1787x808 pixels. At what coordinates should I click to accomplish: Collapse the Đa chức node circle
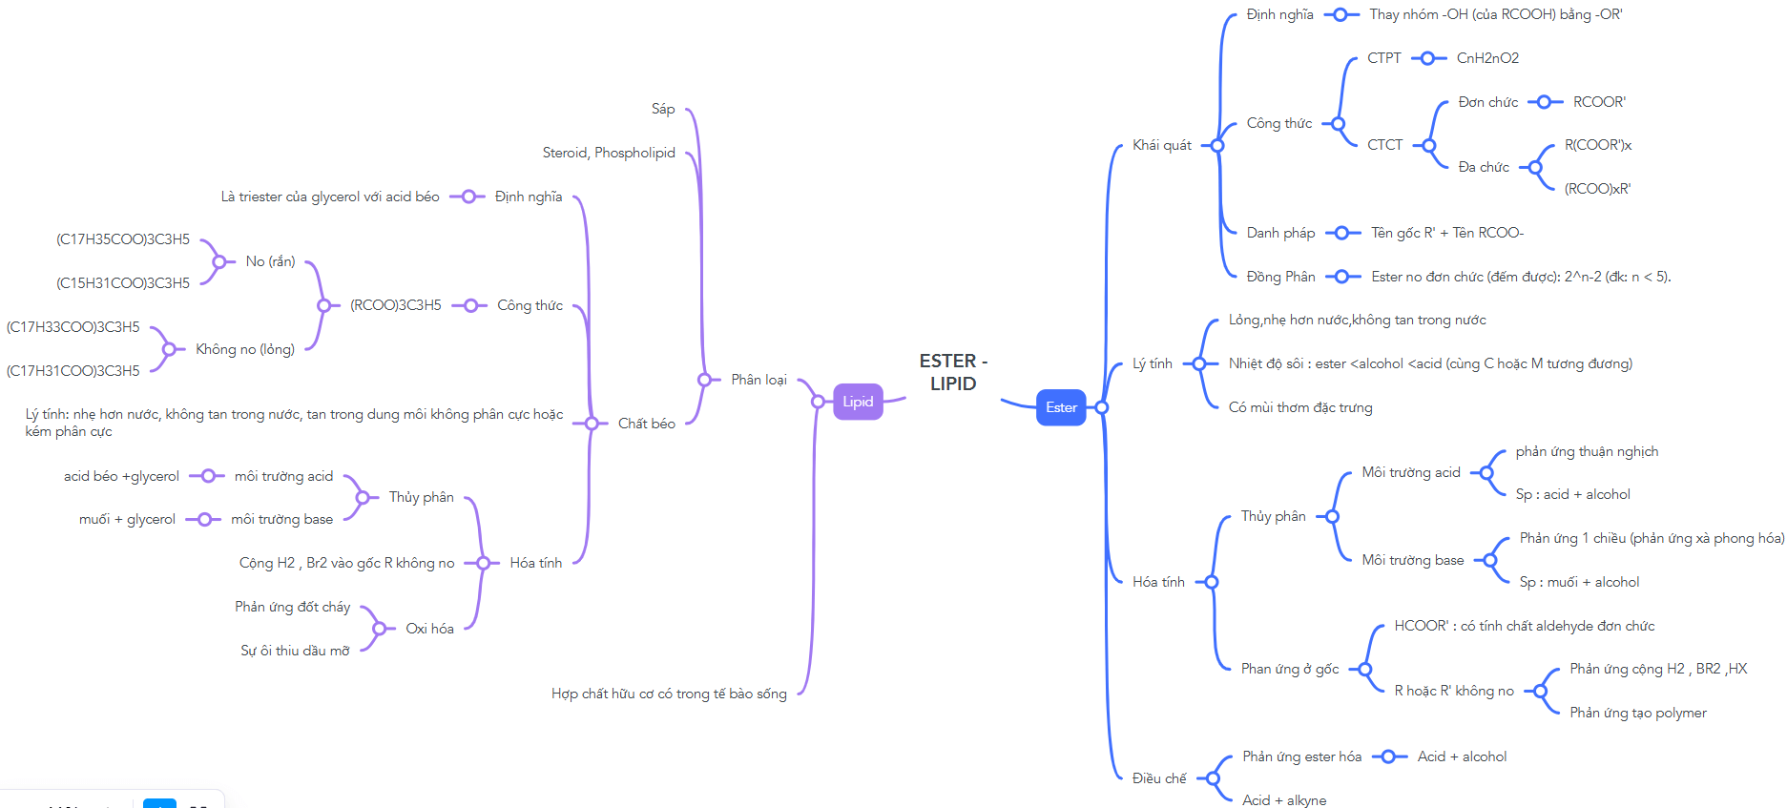[1536, 167]
